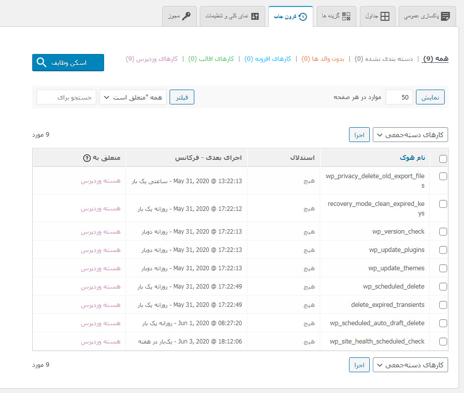Viewport: 464px width, 393px height.
Task: Select the کرون جاب tab
Action: coord(290,16)
